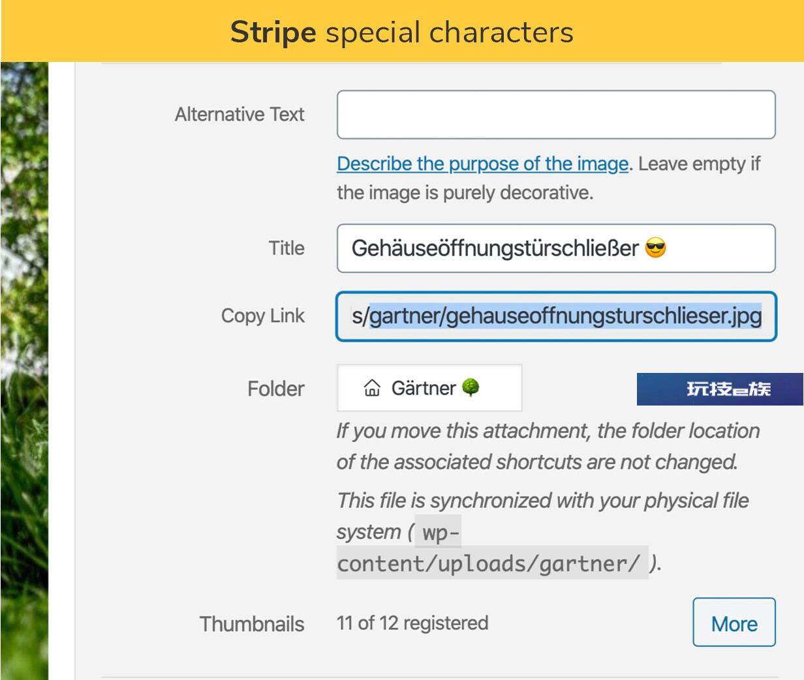Click the 'Thumbnails' label

252,624
